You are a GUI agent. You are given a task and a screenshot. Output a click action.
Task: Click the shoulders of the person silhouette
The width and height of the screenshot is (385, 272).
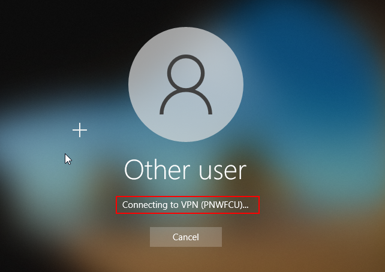click(x=186, y=102)
